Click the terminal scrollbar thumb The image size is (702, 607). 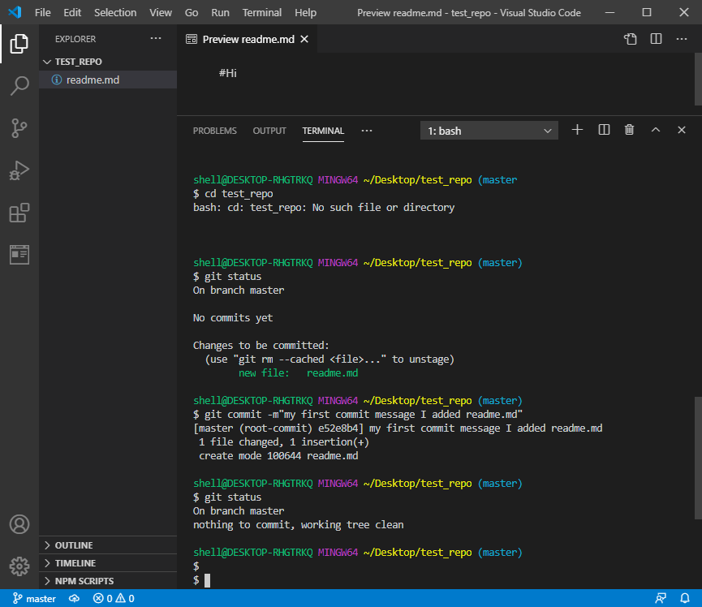(698, 458)
